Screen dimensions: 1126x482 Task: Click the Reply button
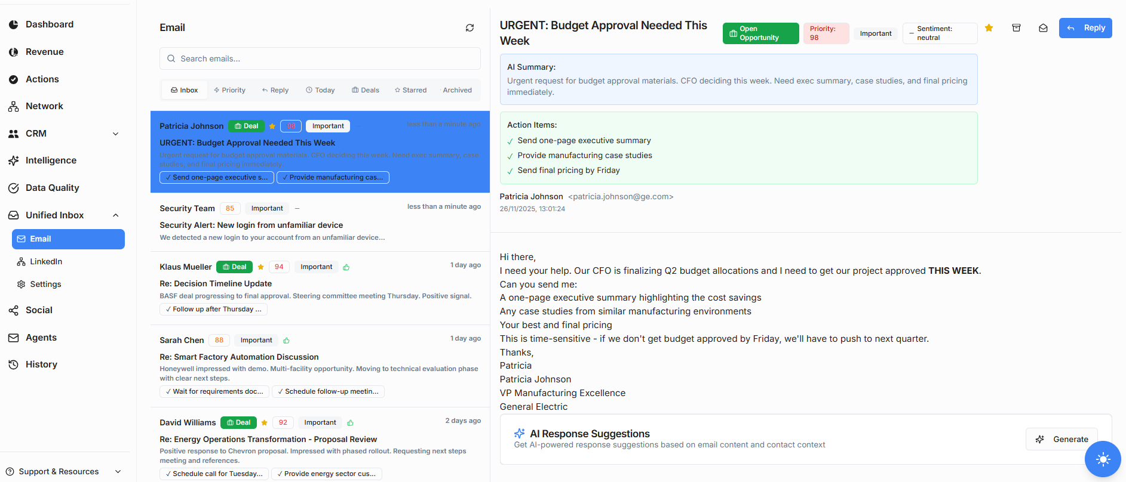[x=1085, y=28]
